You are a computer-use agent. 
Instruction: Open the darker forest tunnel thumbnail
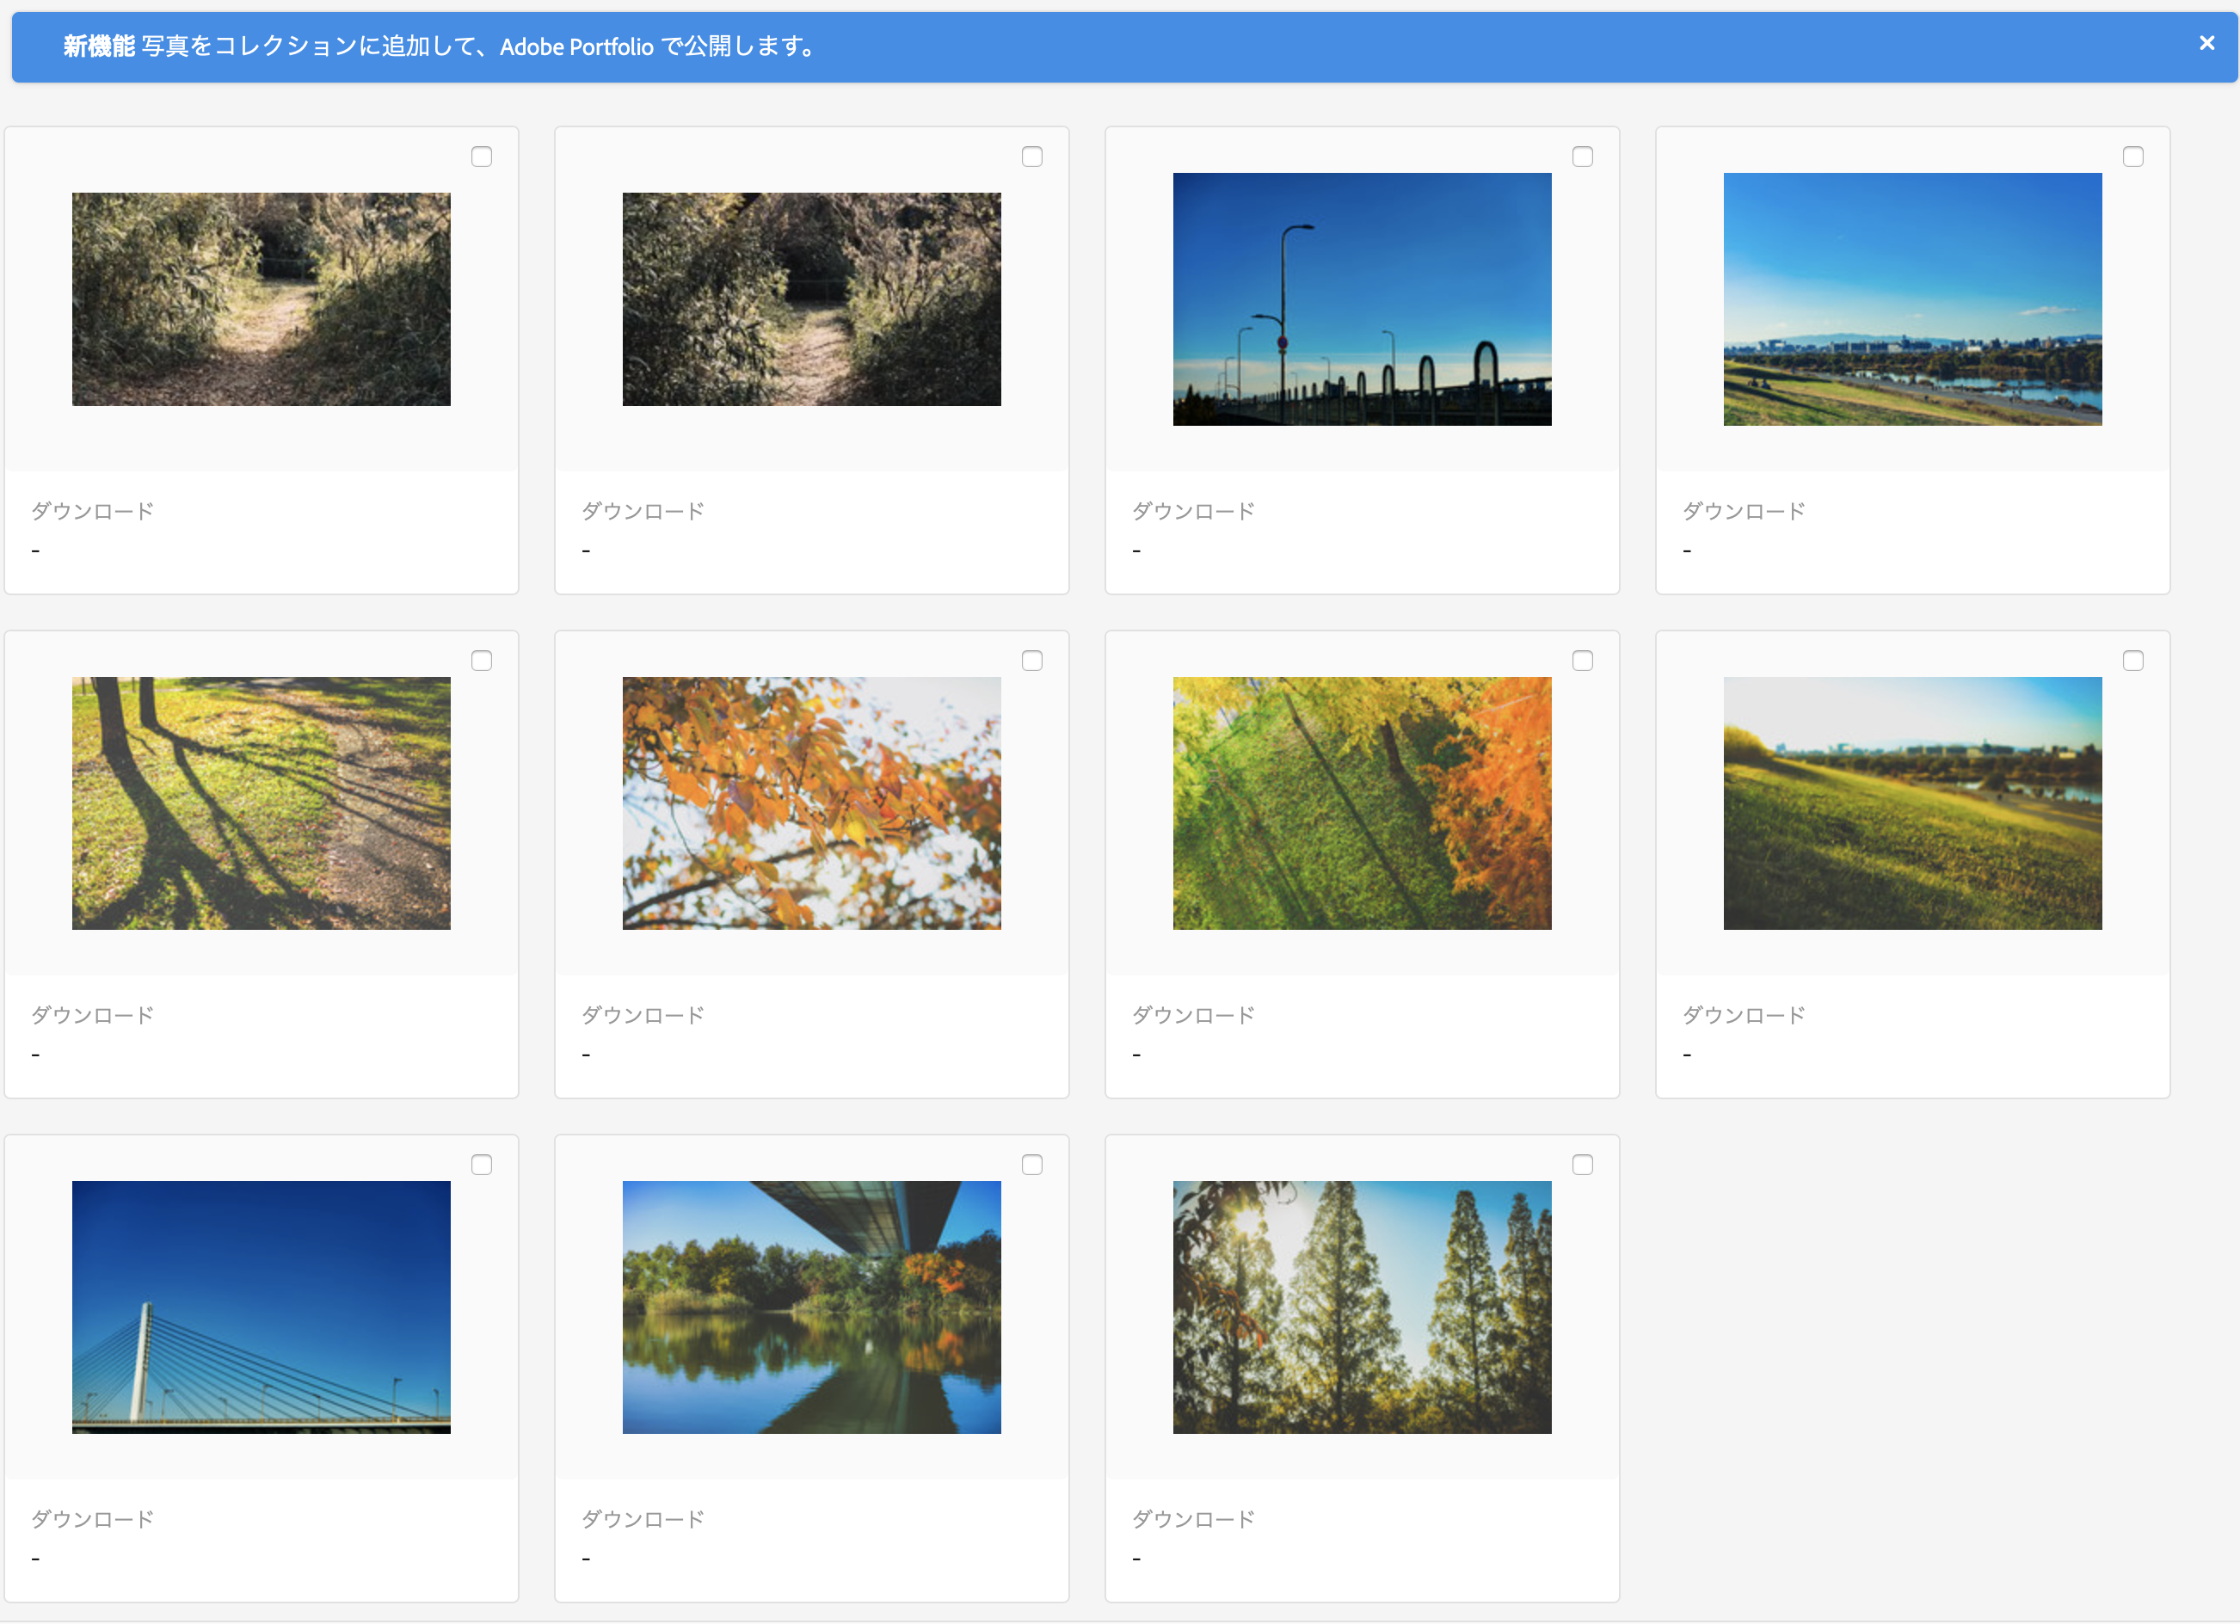click(811, 298)
